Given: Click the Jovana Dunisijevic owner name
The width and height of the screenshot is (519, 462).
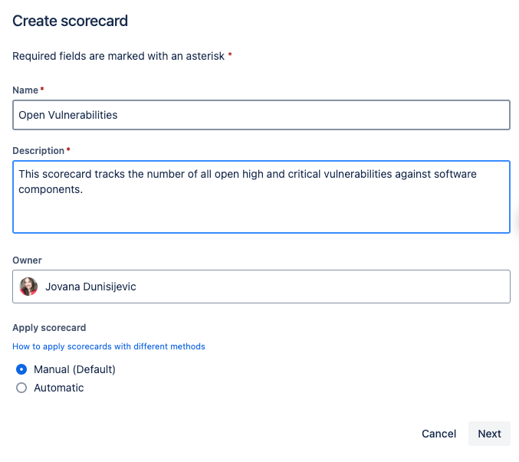Looking at the screenshot, I should (x=90, y=287).
